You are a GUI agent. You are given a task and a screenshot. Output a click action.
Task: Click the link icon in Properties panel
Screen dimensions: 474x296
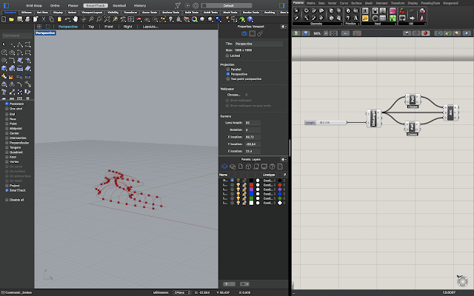[x=260, y=33]
